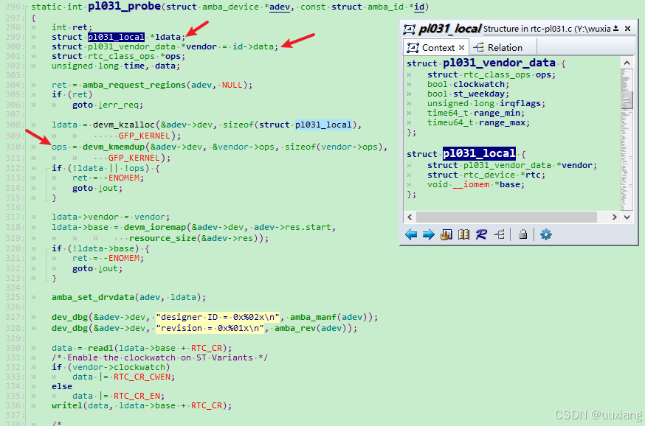Click the vertical scrollbar thumb in Context panel

click(627, 99)
